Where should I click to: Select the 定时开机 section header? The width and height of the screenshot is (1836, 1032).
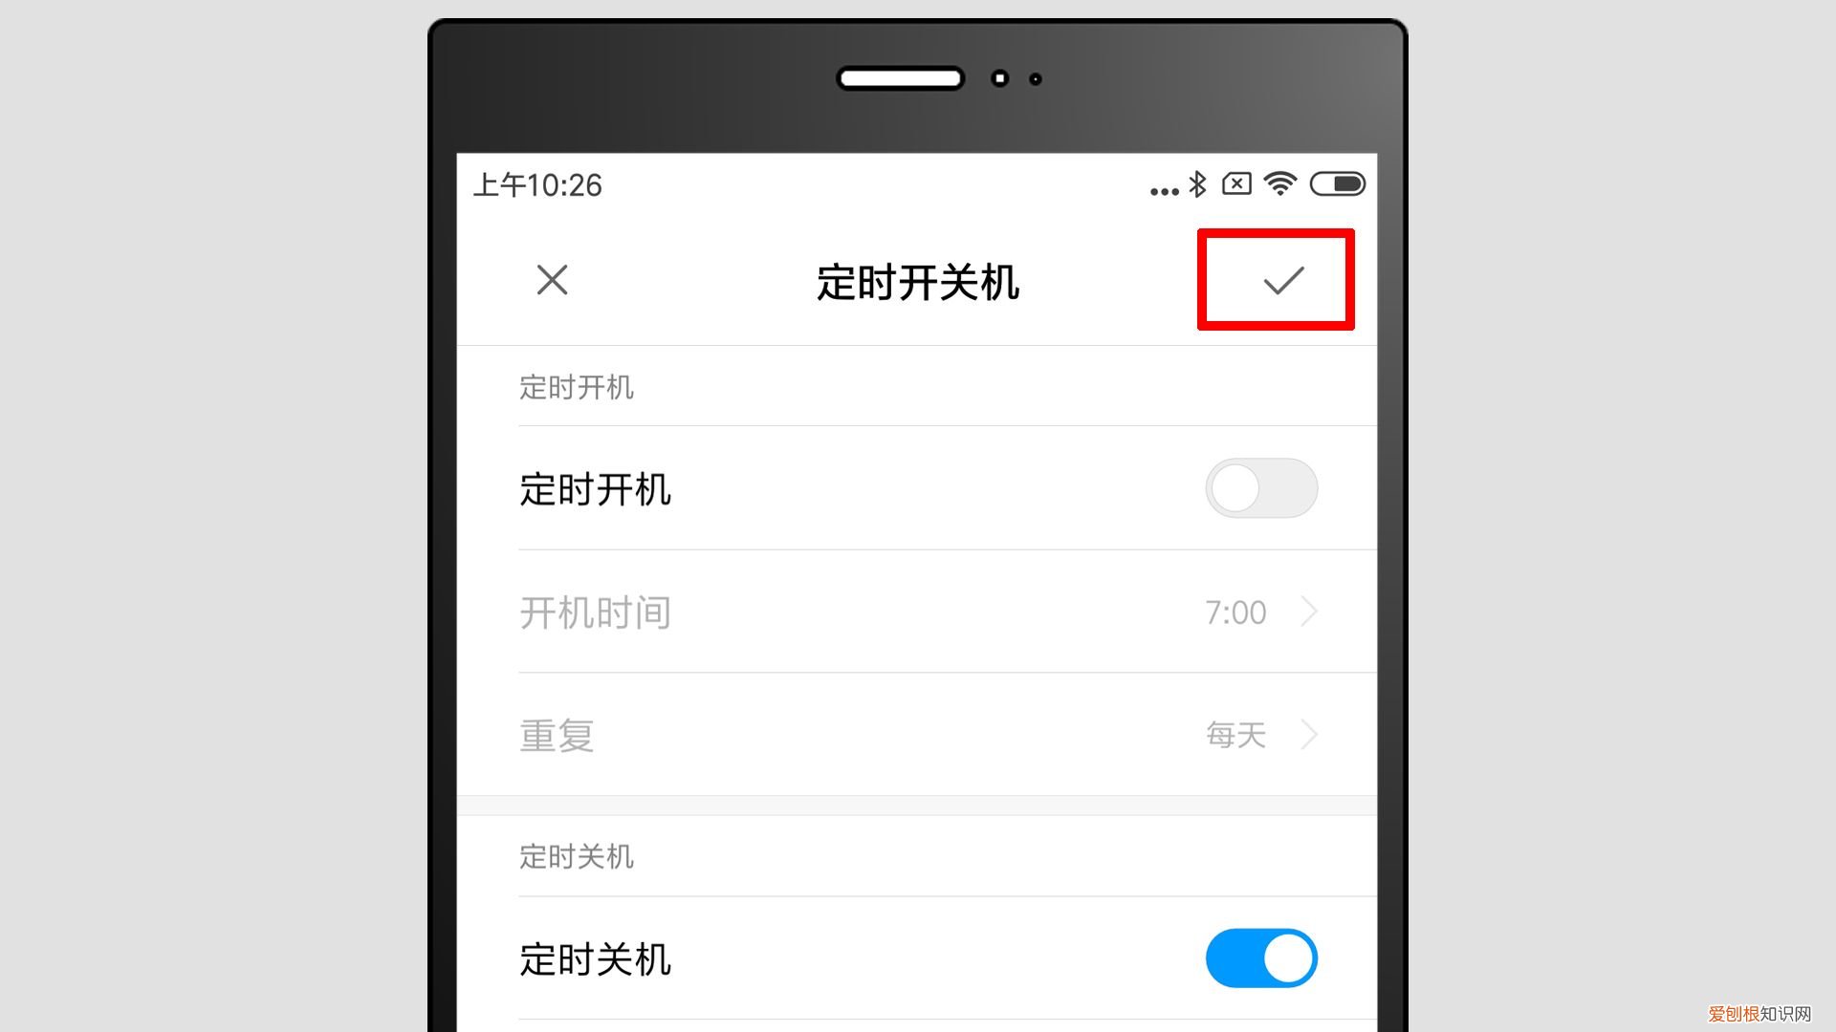(578, 387)
